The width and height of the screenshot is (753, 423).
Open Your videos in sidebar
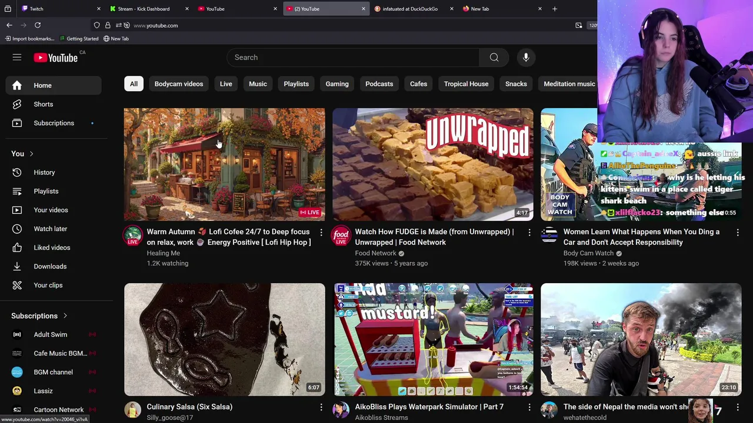click(x=54, y=210)
